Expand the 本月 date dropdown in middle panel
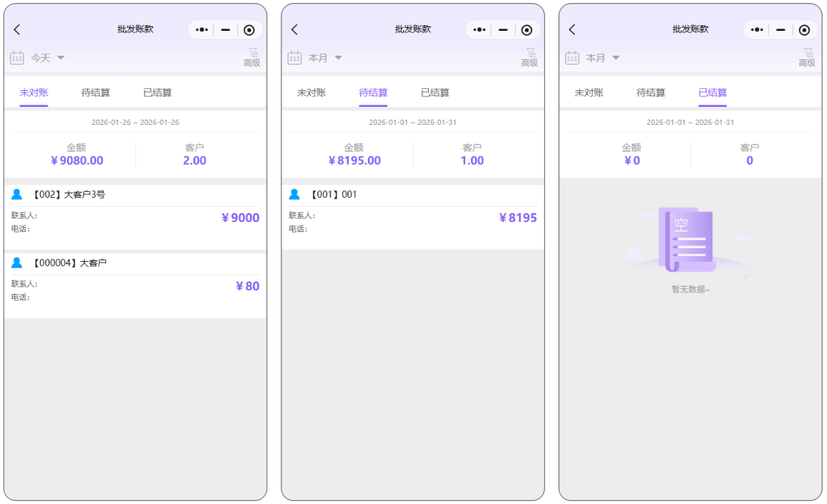The height and width of the screenshot is (504, 827). tap(325, 58)
